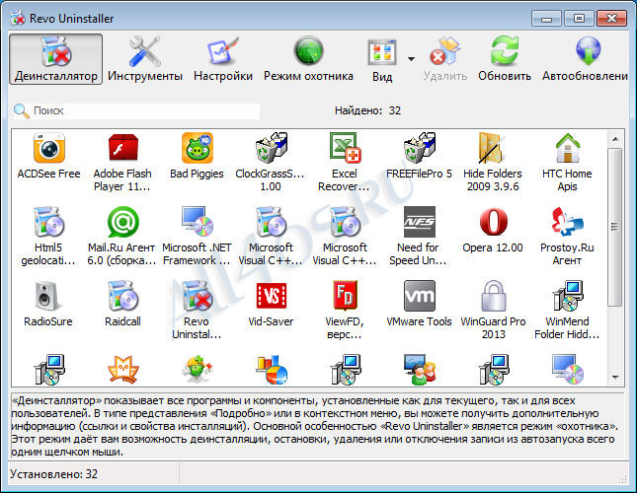This screenshot has height=493, width=637.
Task: Select the ACDSee Free program icon
Action: [48, 148]
